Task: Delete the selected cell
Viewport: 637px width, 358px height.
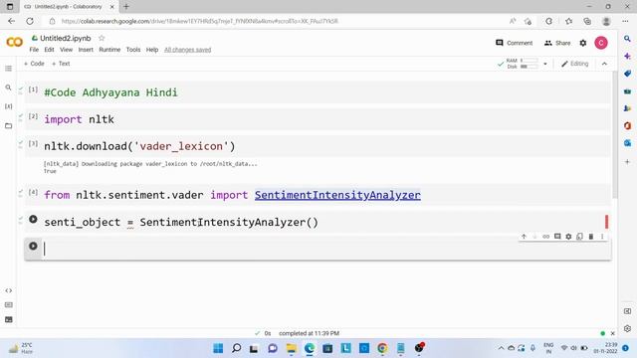Action: point(591,237)
